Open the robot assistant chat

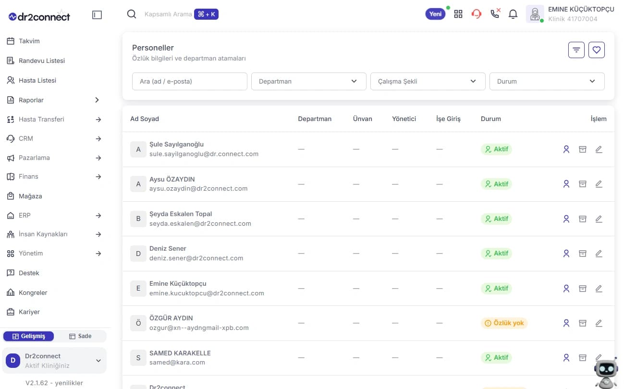click(606, 372)
